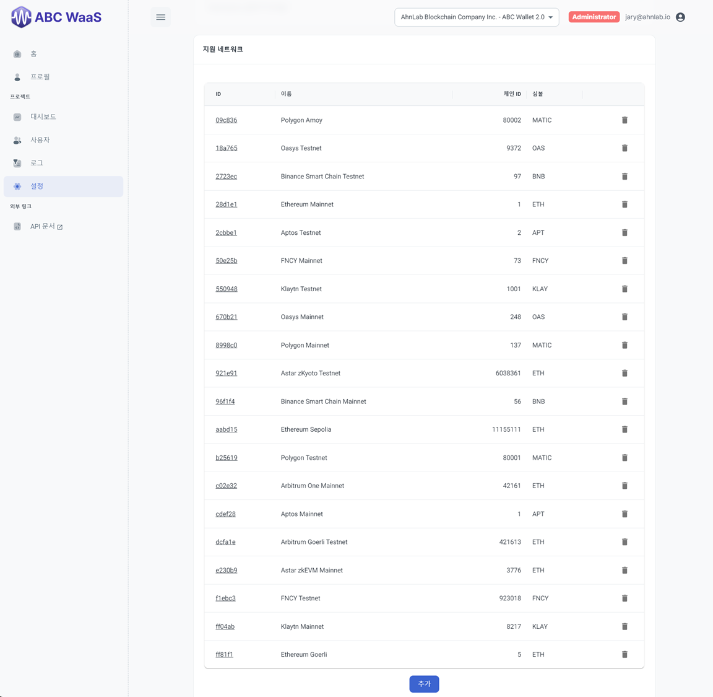Open network ID link aabd15
Image resolution: width=713 pixels, height=697 pixels.
pos(226,429)
